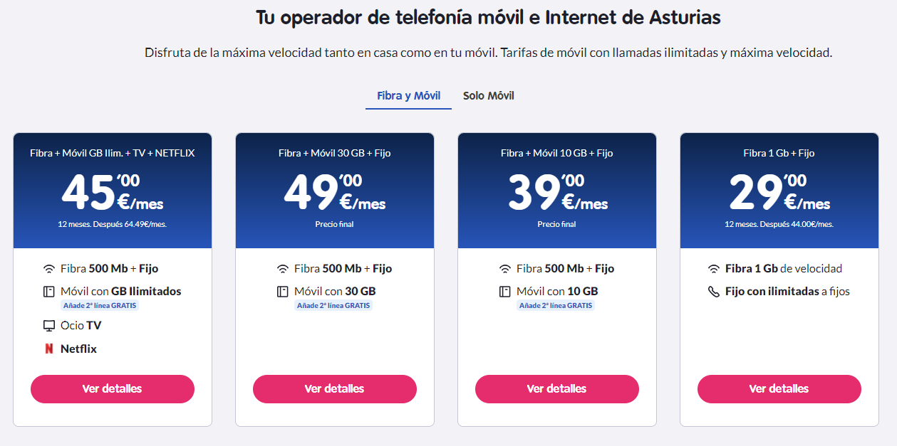Switch to the Solo Móvil tab
The height and width of the screenshot is (446, 897).
click(x=487, y=95)
